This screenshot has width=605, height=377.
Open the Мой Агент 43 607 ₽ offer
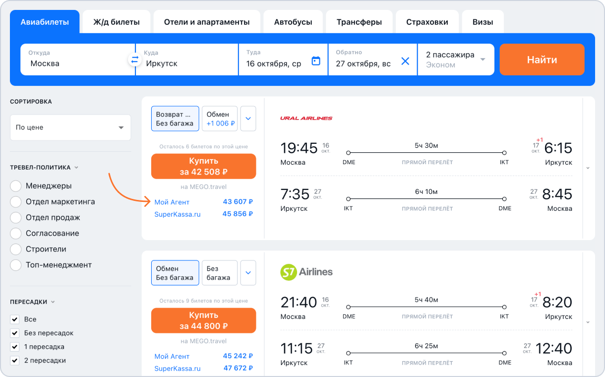tap(204, 202)
